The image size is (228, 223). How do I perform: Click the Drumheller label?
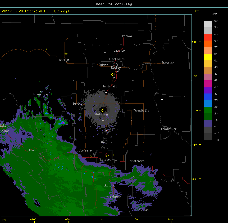point(169,129)
